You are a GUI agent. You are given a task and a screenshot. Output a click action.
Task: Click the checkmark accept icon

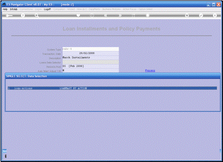tap(201, 15)
